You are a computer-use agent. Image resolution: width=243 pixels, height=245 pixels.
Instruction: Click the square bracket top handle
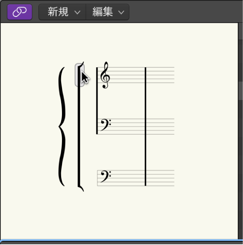pos(79,75)
